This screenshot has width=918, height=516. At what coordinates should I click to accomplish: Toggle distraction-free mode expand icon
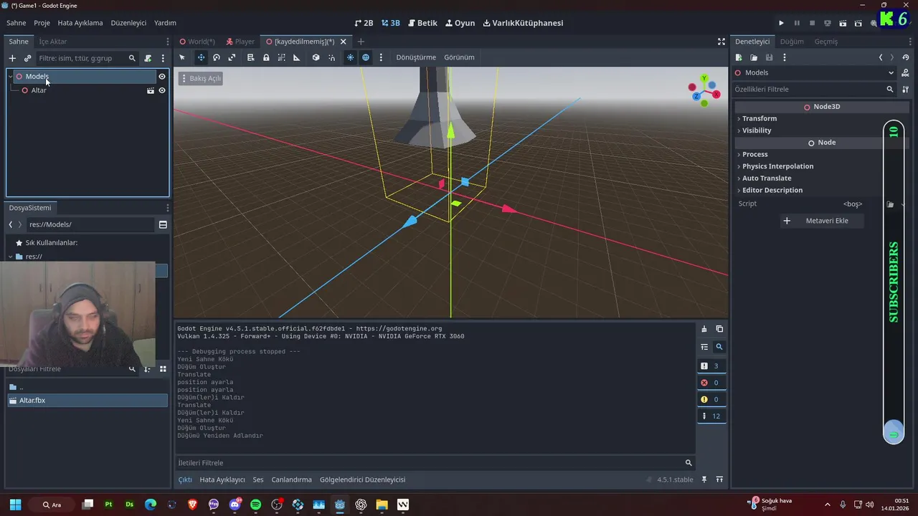coord(721,42)
